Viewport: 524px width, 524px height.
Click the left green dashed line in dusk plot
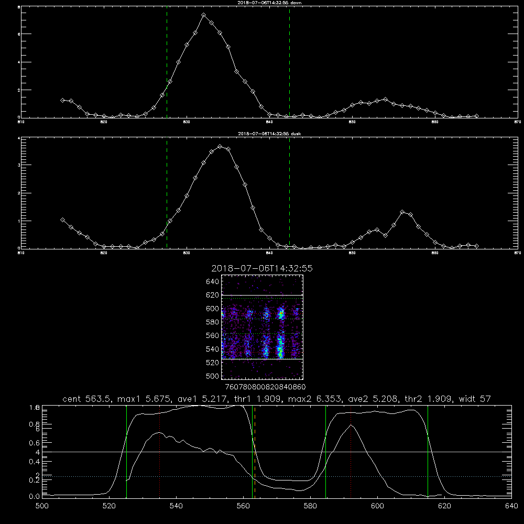167,194
